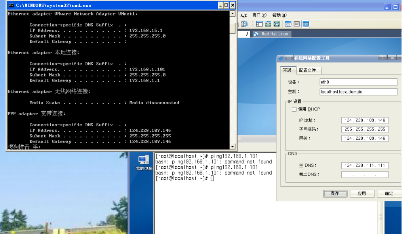
Task: Click the help question mark button
Action: [x=382, y=57]
